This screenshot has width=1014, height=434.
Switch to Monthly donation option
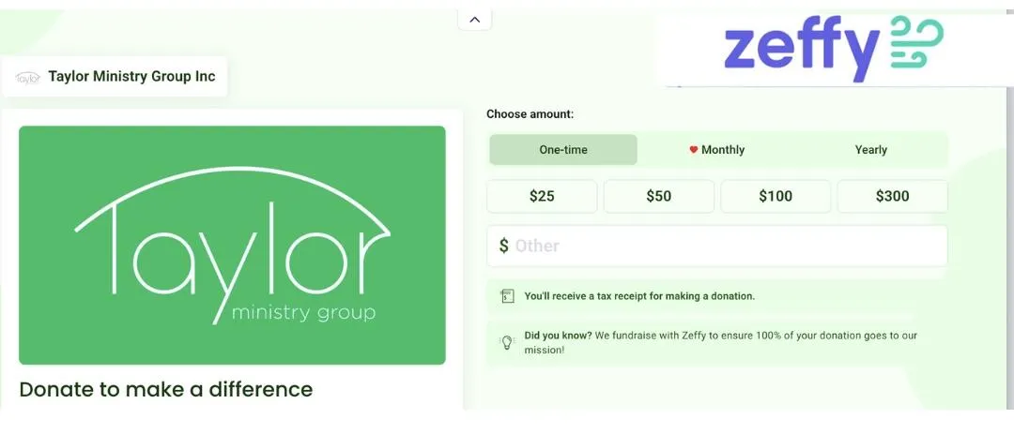click(718, 150)
